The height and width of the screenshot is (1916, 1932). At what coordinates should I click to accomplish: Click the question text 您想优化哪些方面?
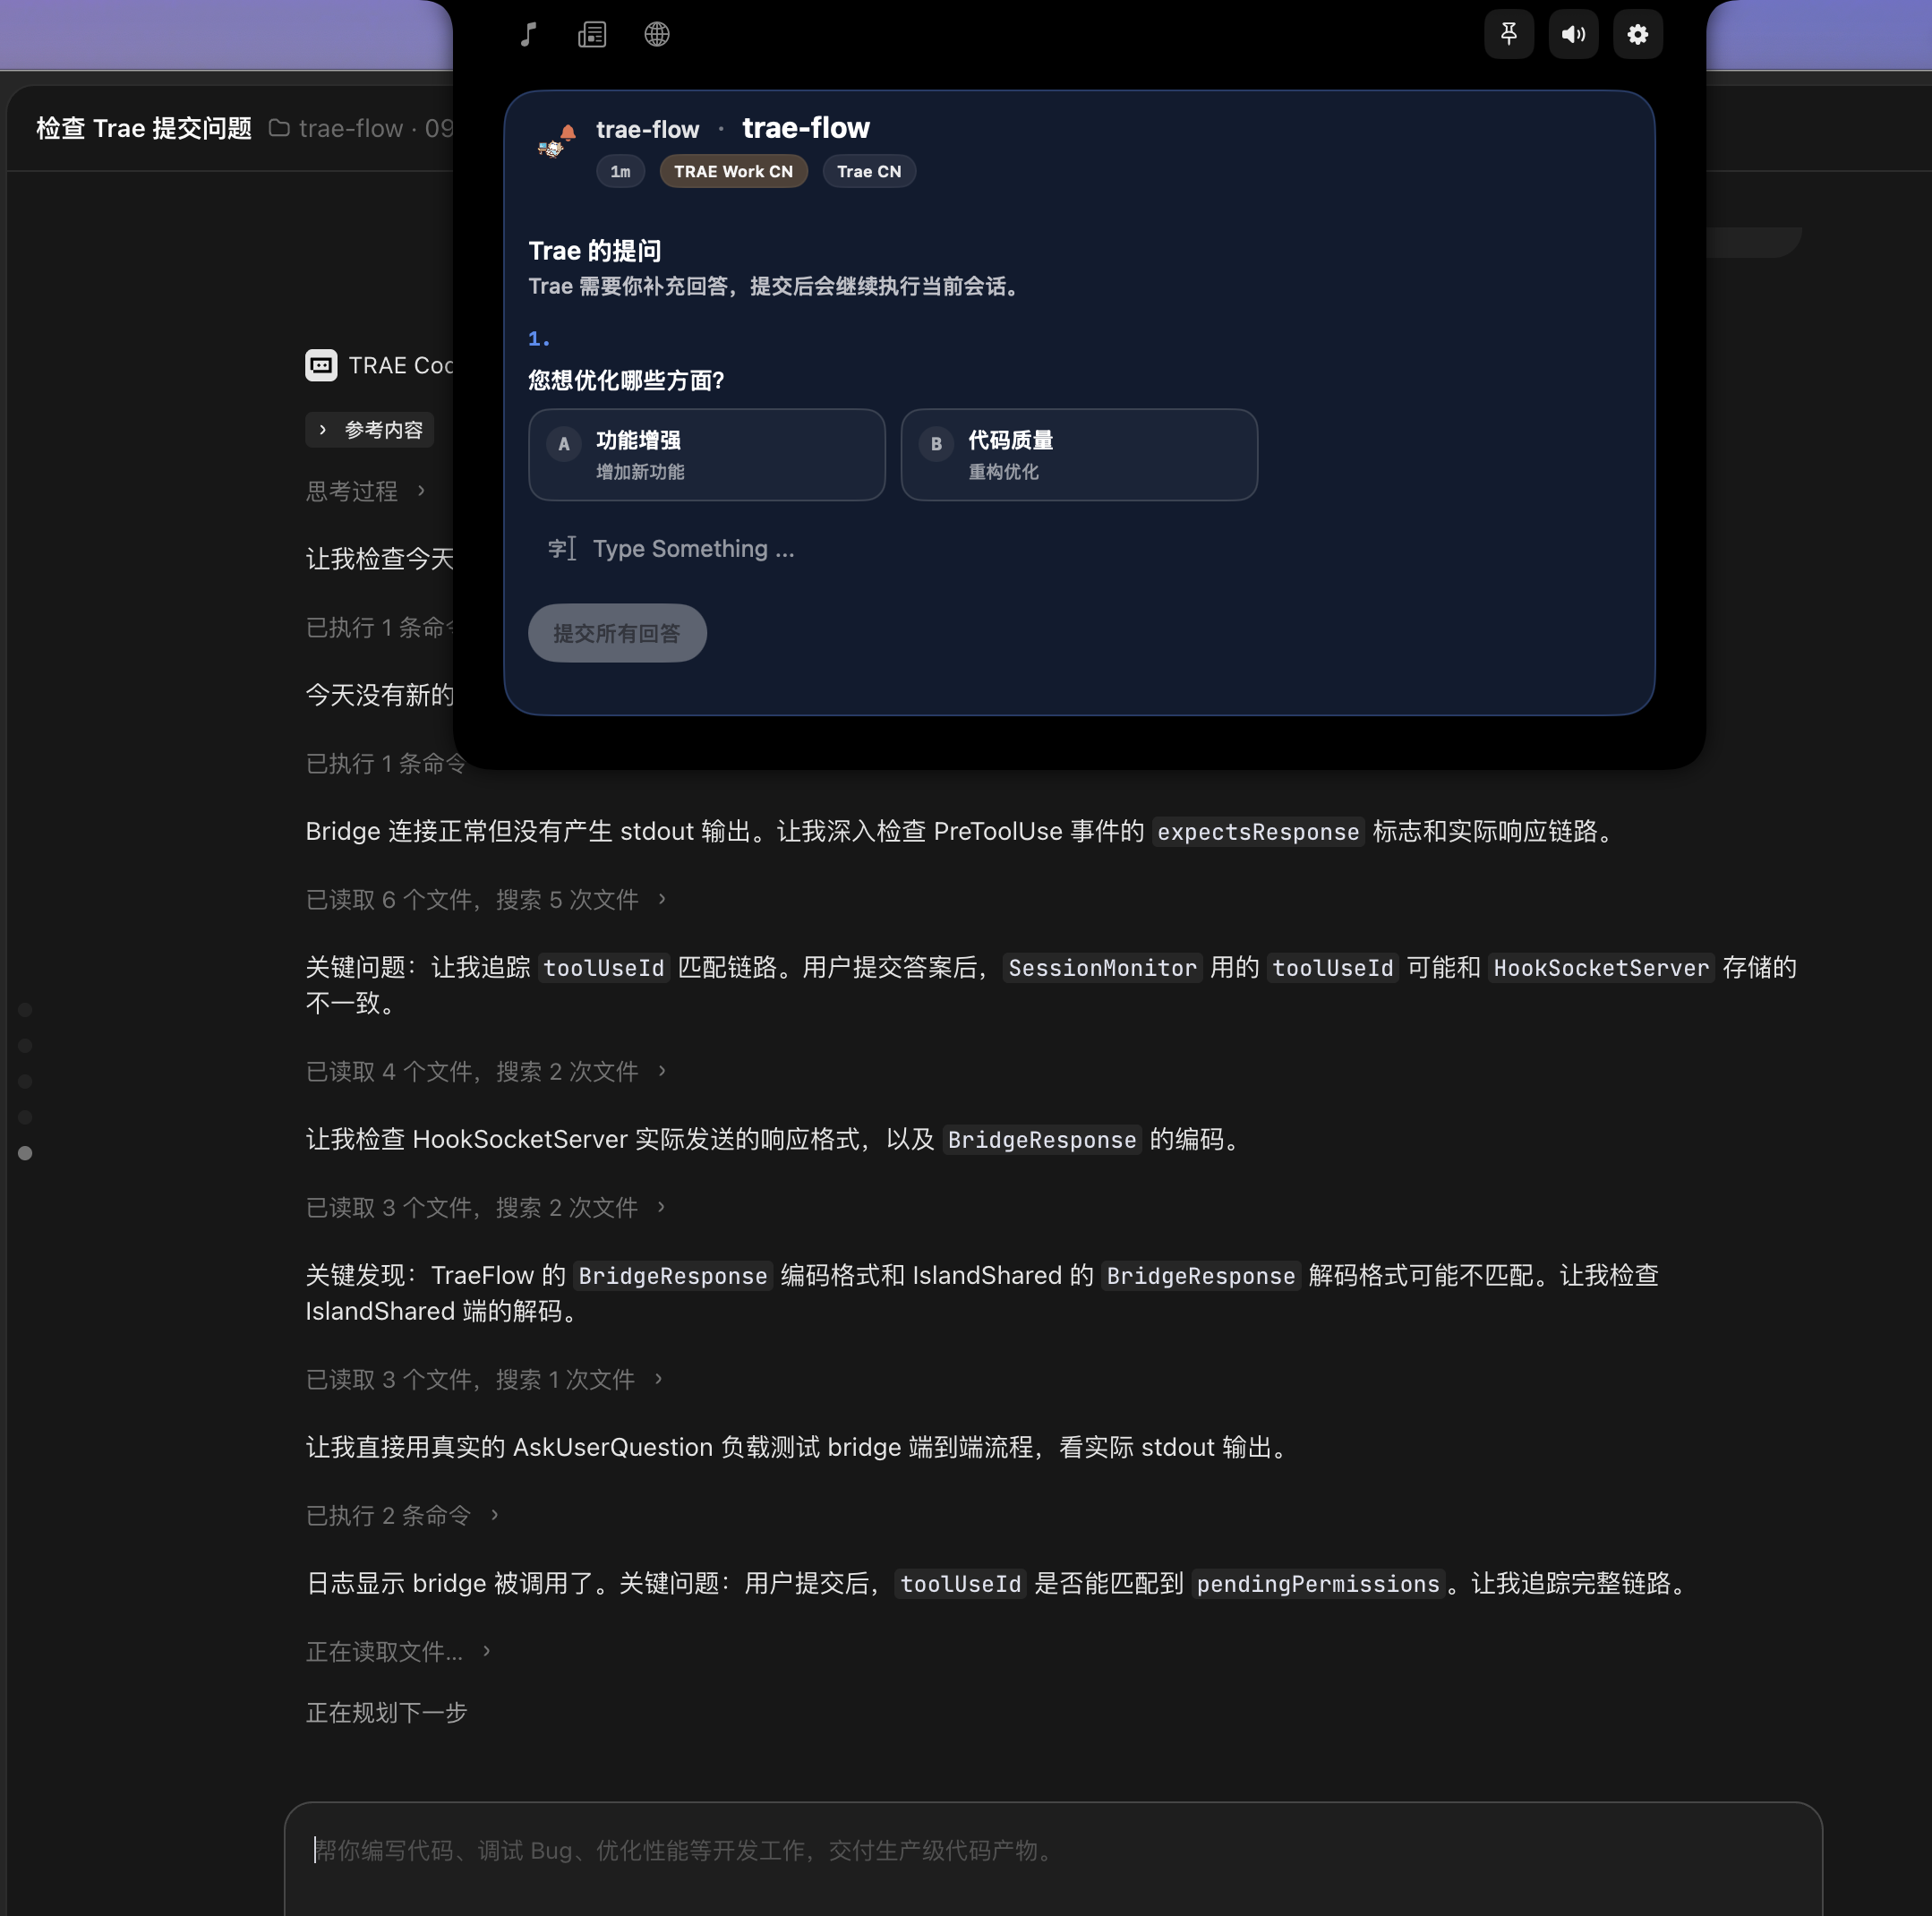pyautogui.click(x=626, y=380)
